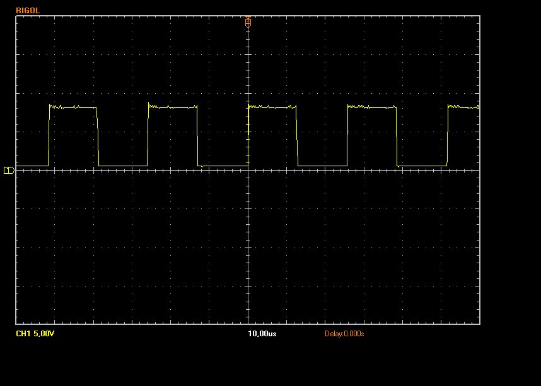Click the falling edge of the third pulse
Viewport: 541px width, 386px height.
[297, 136]
